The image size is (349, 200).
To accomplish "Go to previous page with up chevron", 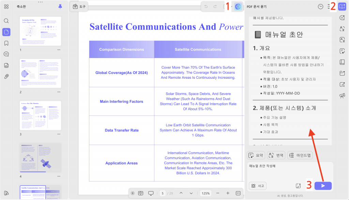I will 181,193.
